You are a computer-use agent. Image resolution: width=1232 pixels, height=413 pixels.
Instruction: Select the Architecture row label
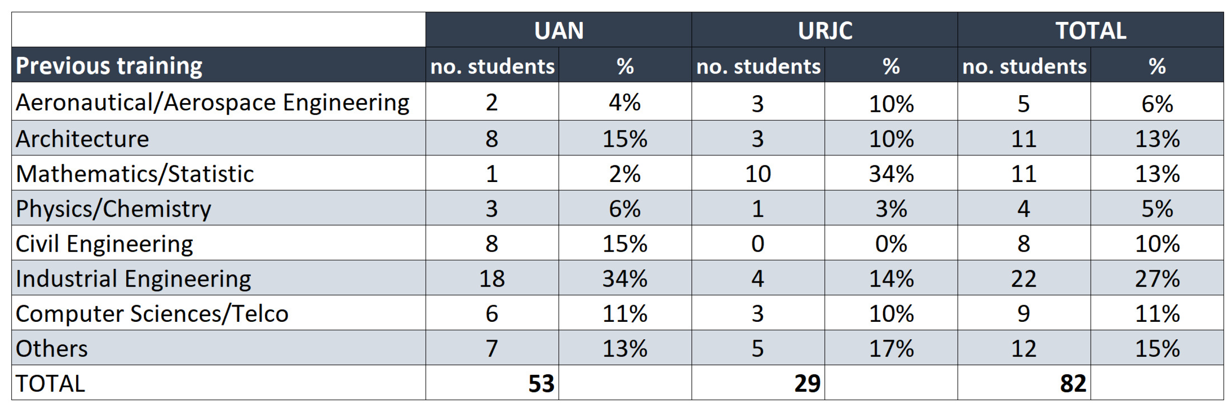82,139
